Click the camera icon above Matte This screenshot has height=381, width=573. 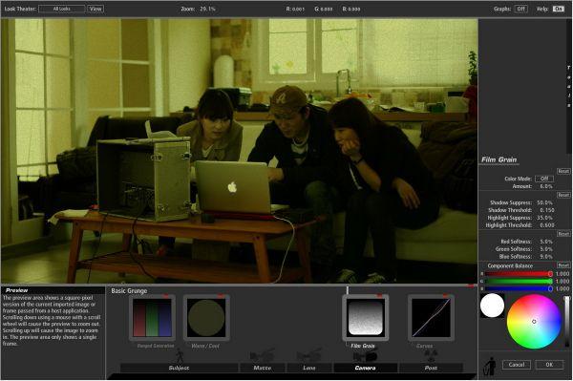point(263,356)
